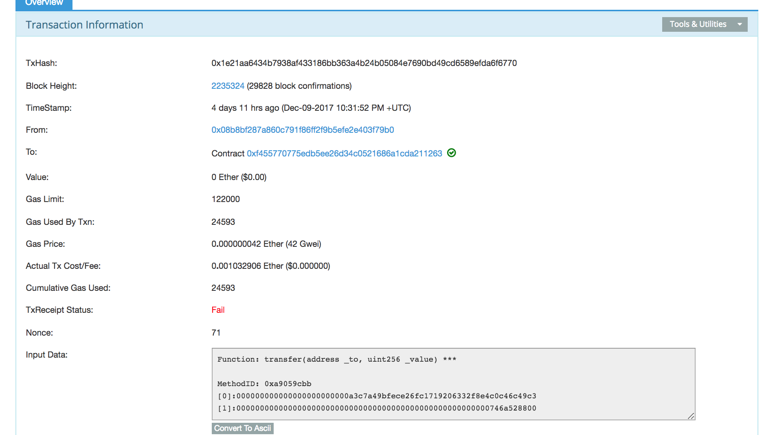The width and height of the screenshot is (764, 435).
Task: Click the Nonce value 71
Action: point(216,333)
